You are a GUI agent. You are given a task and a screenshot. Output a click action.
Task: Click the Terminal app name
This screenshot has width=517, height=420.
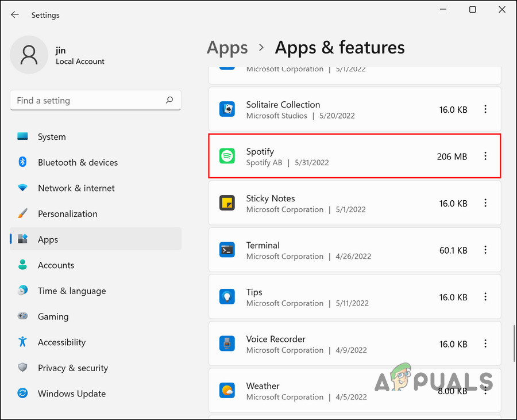click(x=263, y=245)
